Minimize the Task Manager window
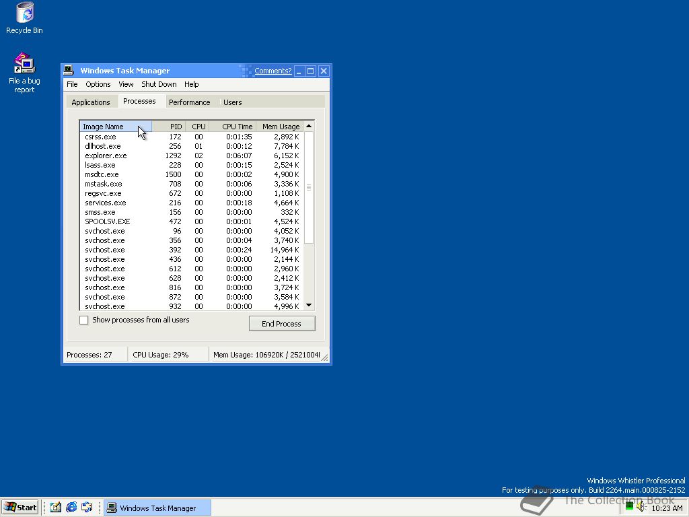Viewport: 689px width, 517px height. 299,71
